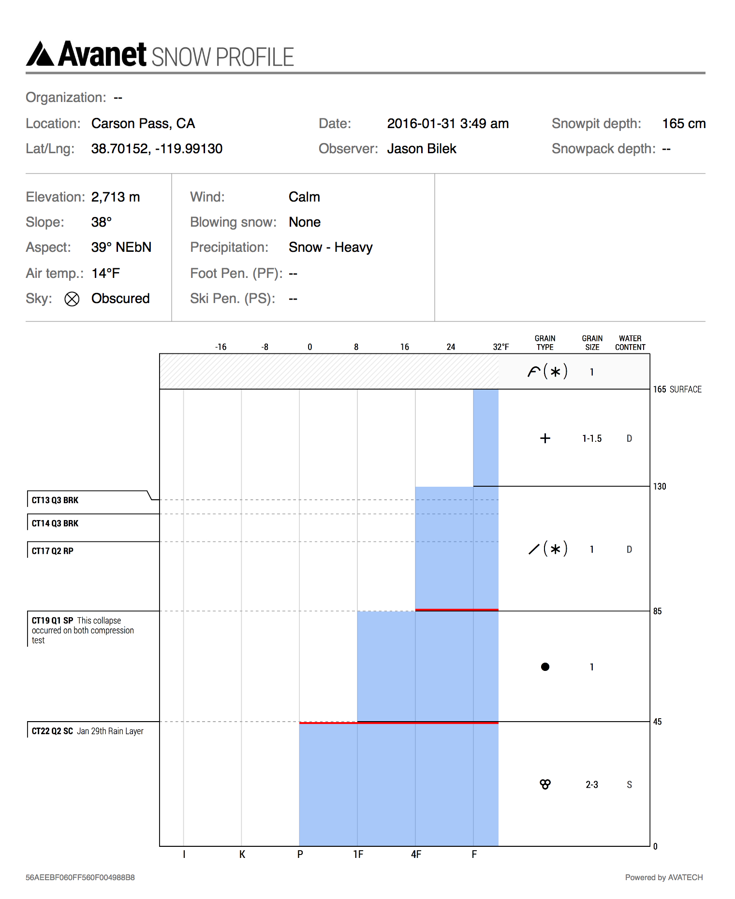Click the Powered by AVATECH link
Image resolution: width=735 pixels, height=899 pixels.
coord(663,877)
